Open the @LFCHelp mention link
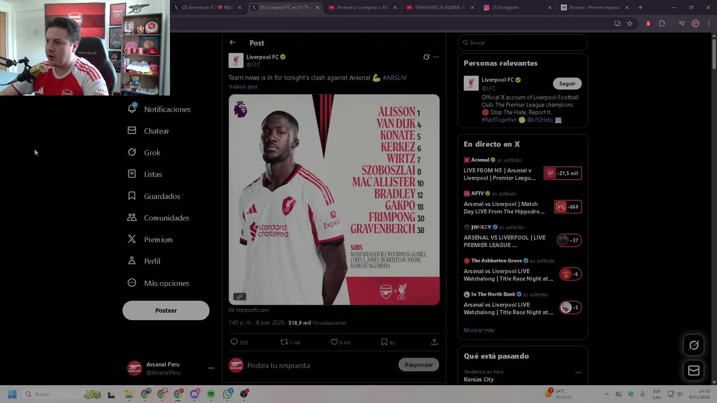Screen dimensions: 717x403 coord(540,120)
